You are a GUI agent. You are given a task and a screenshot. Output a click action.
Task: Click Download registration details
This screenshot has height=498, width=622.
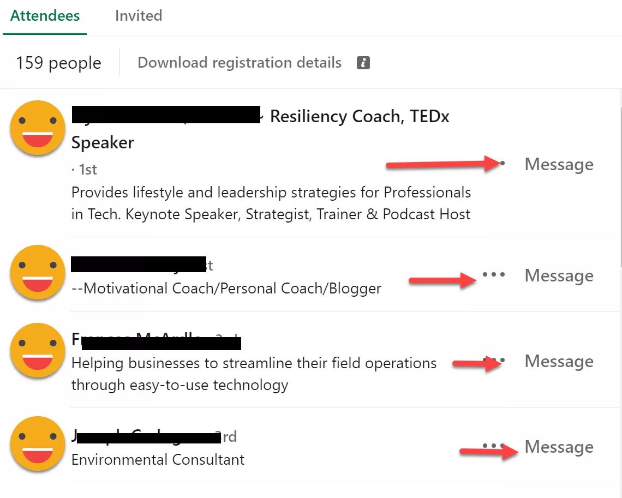click(x=240, y=62)
